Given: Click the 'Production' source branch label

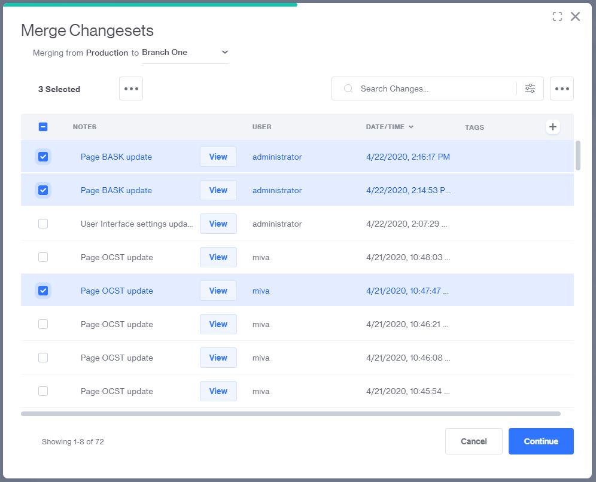Looking at the screenshot, I should click(x=107, y=53).
